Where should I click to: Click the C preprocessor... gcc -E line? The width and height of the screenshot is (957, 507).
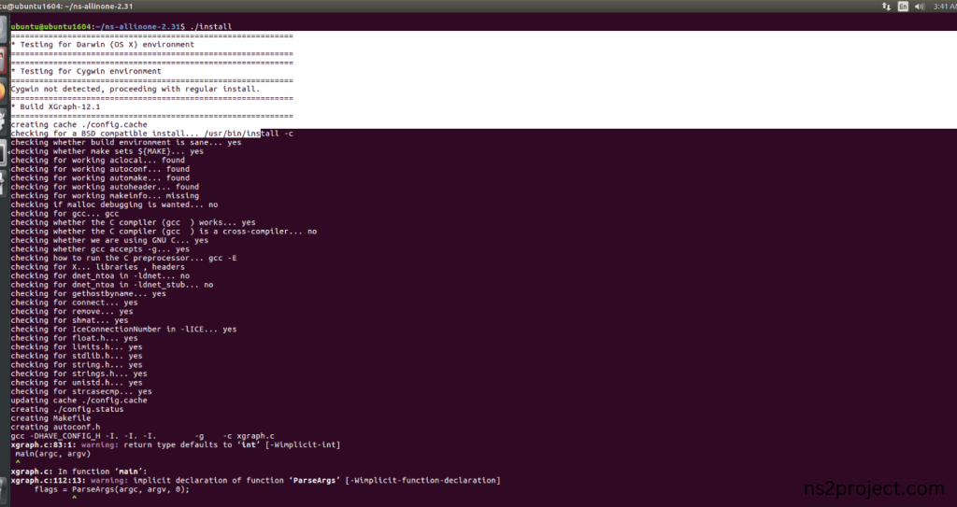tap(124, 258)
